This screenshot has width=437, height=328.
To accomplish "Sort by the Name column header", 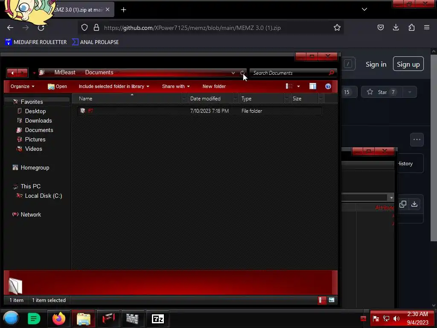I will (129, 99).
